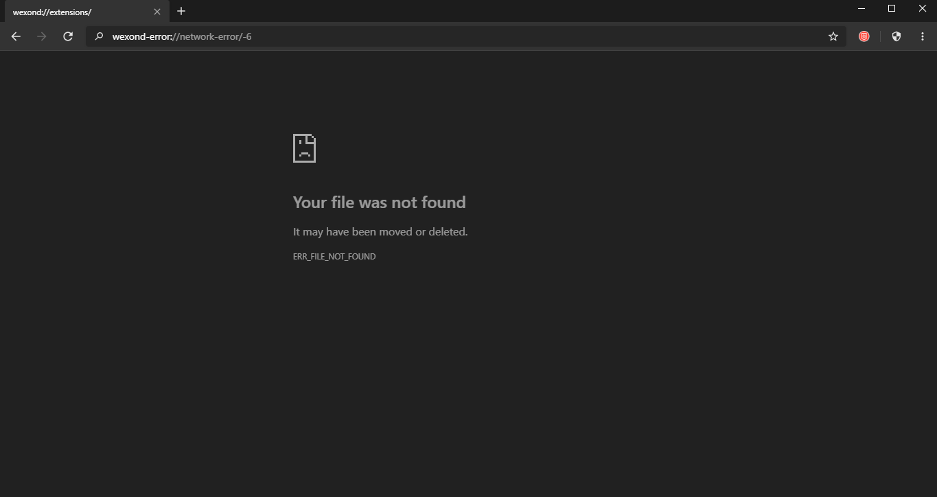Open the adblocker extension popup panel
Screen dimensions: 937x497
point(864,36)
